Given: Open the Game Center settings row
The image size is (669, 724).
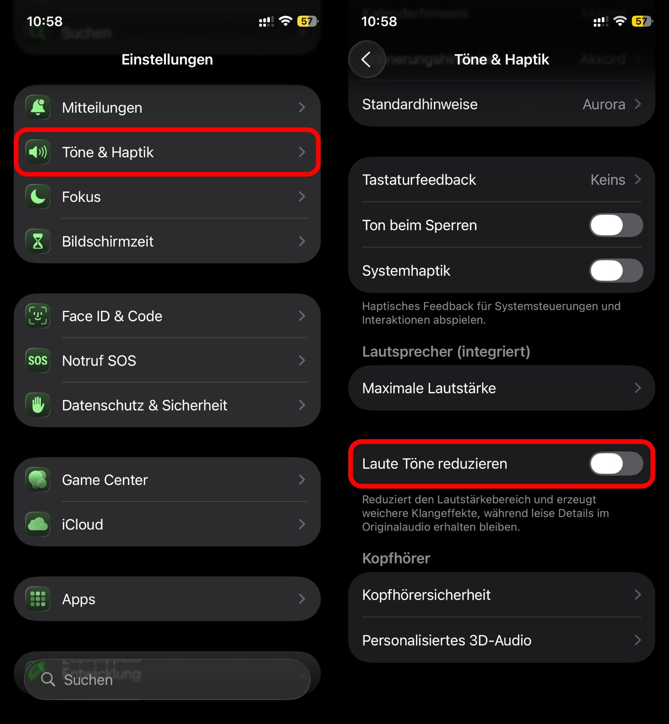Looking at the screenshot, I should [x=167, y=480].
